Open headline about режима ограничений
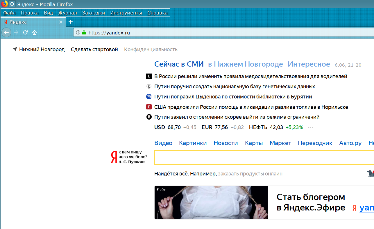The width and height of the screenshot is (374, 229). point(237,117)
